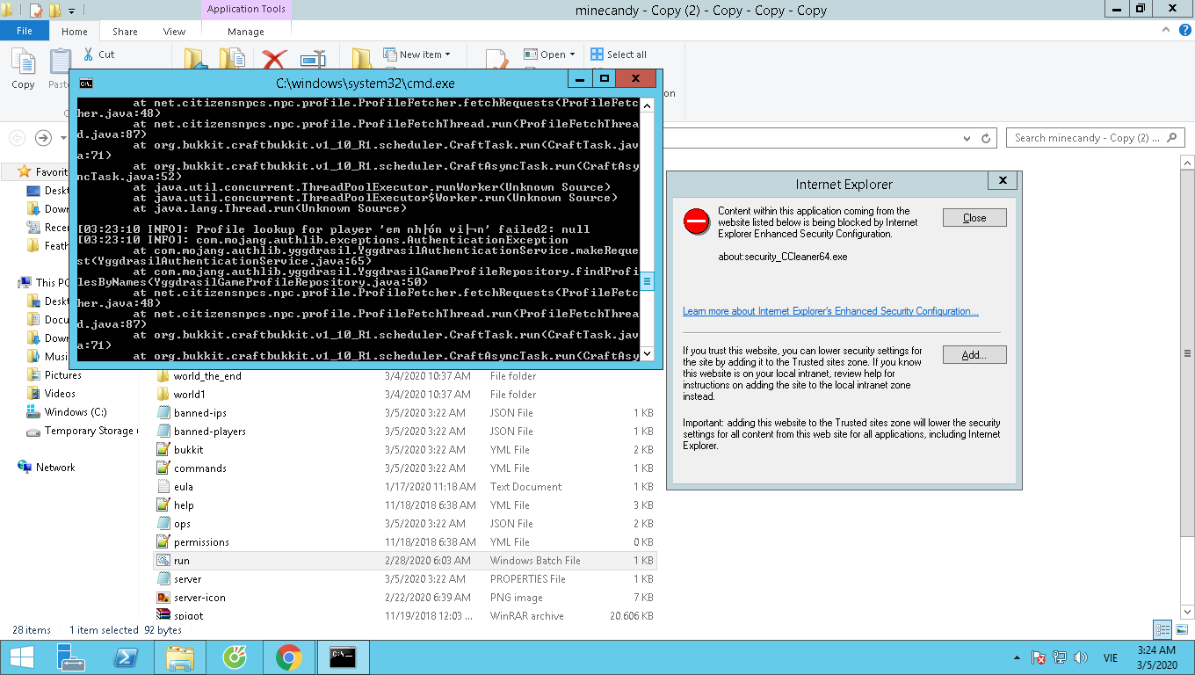Click the Copy icon in Home ribbon
The width and height of the screenshot is (1195, 675).
pyautogui.click(x=23, y=69)
